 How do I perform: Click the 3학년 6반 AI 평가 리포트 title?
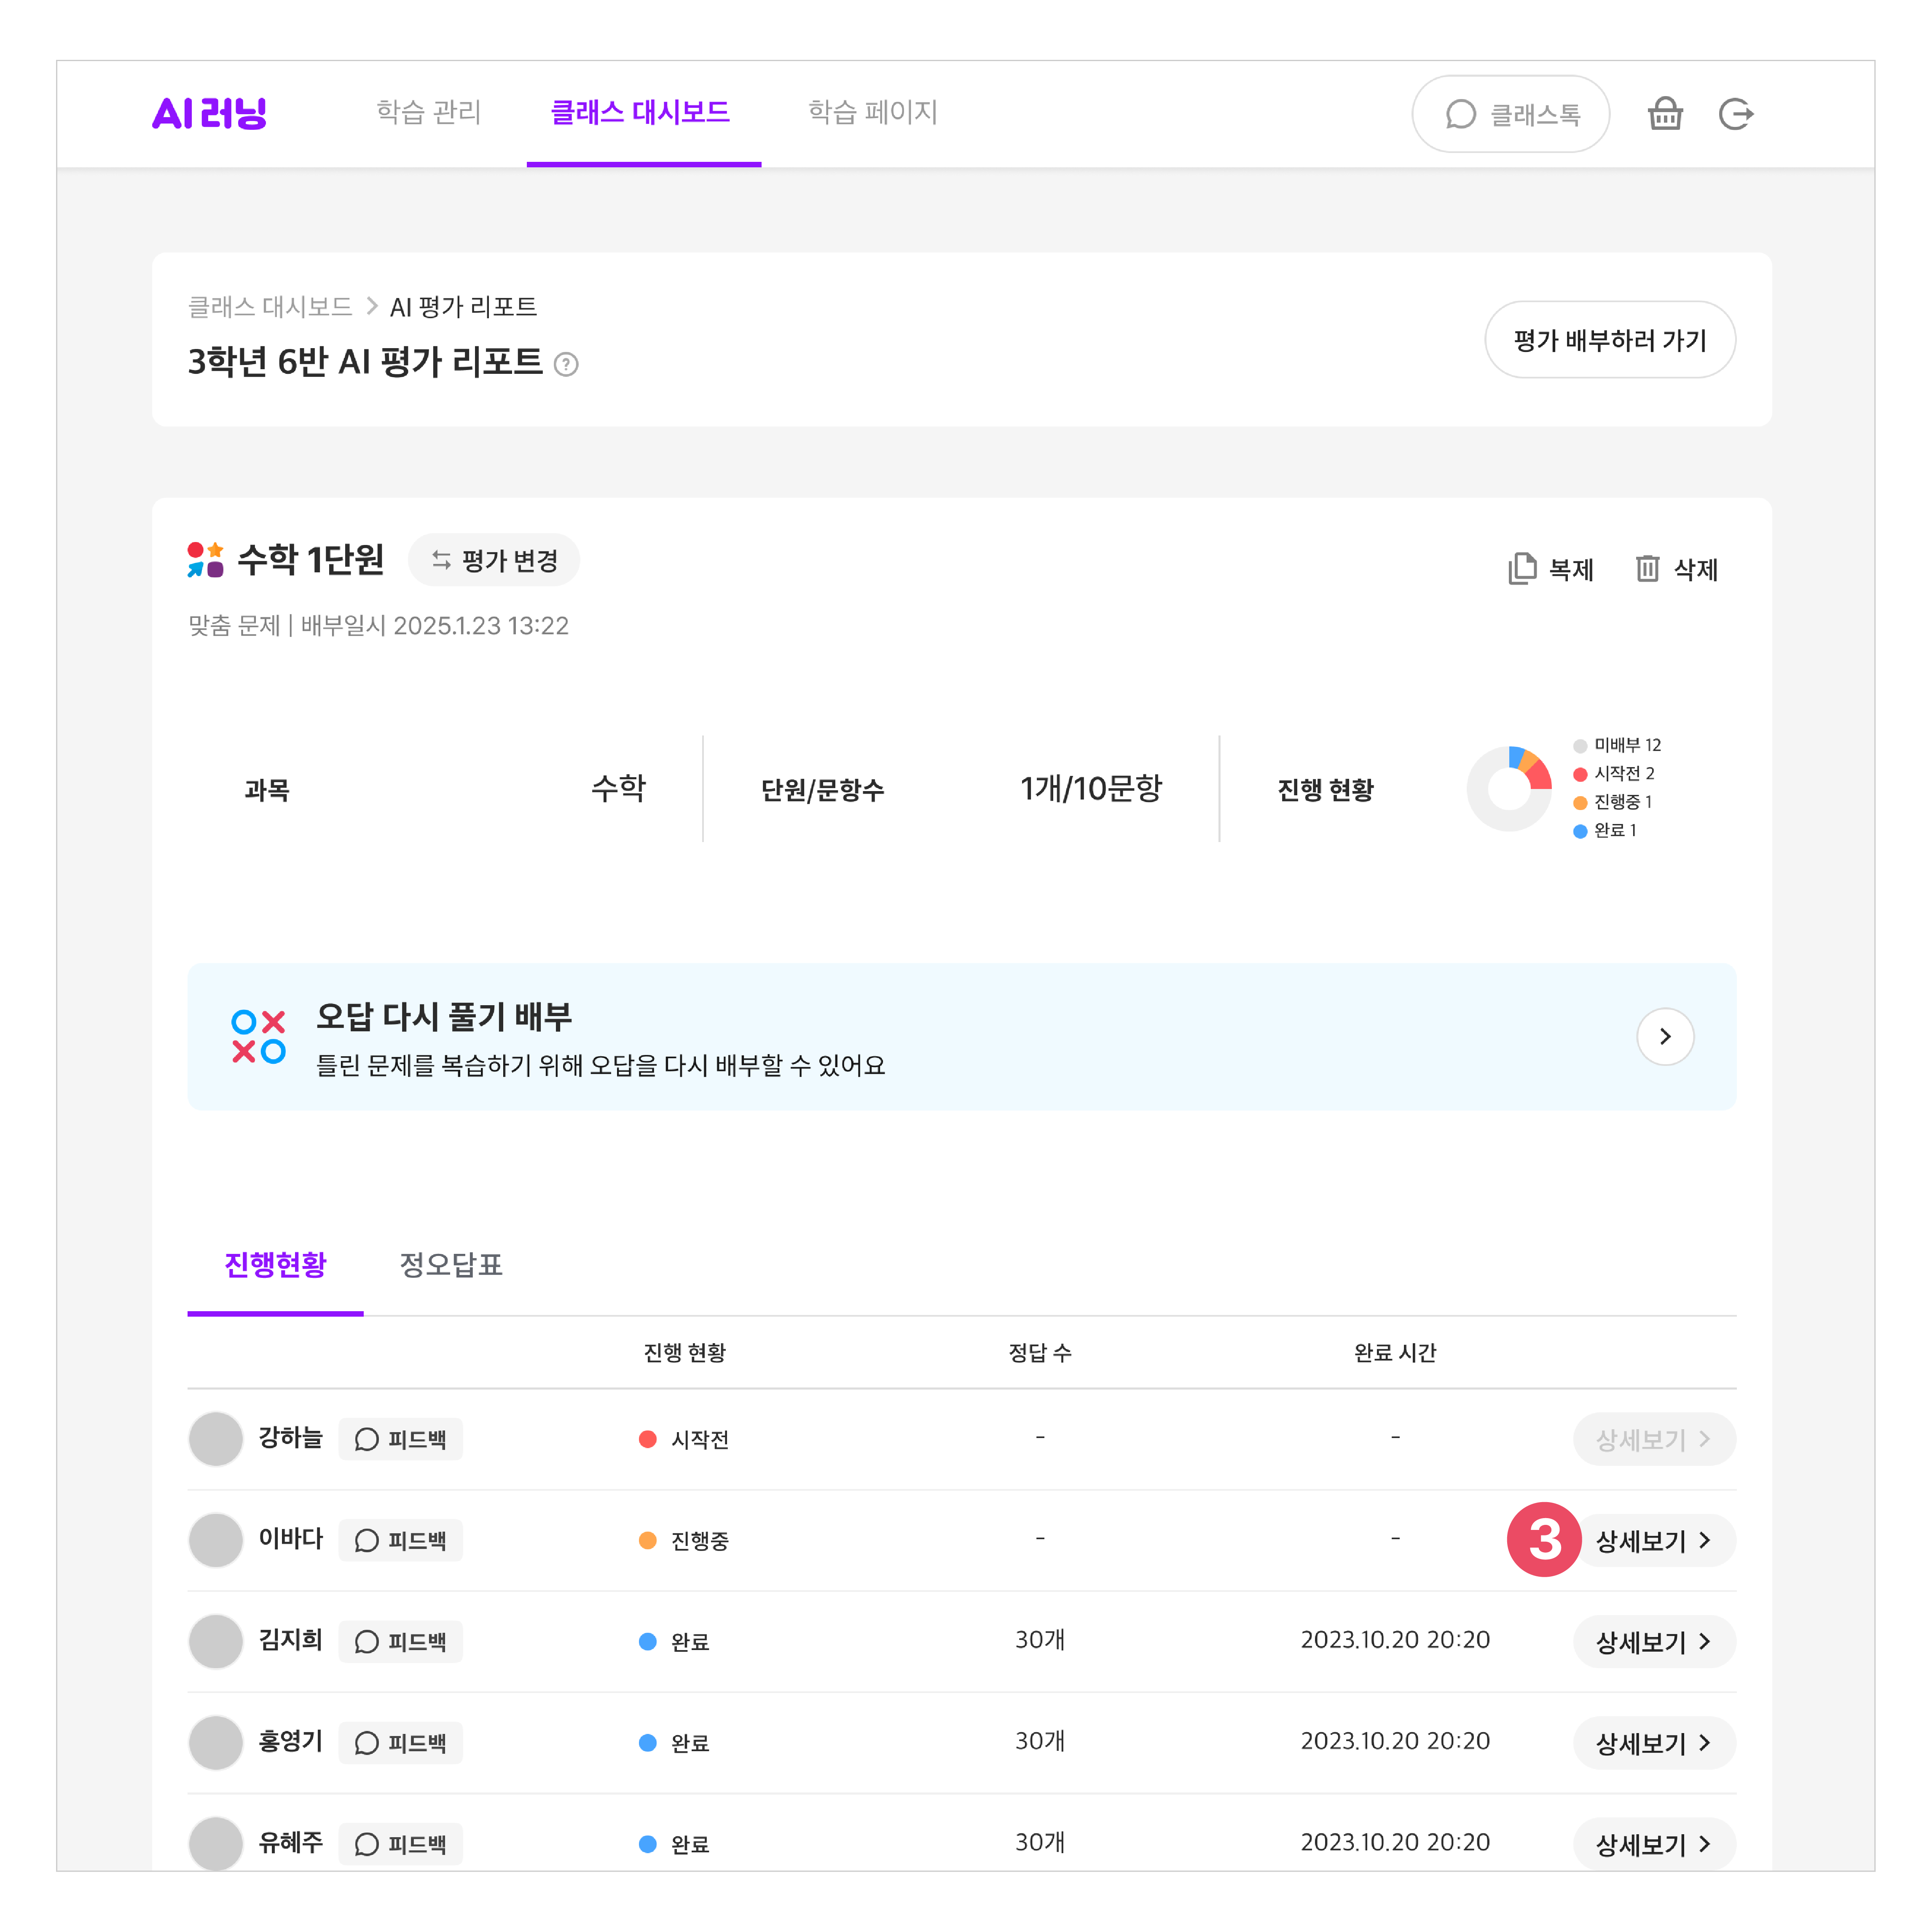click(365, 362)
